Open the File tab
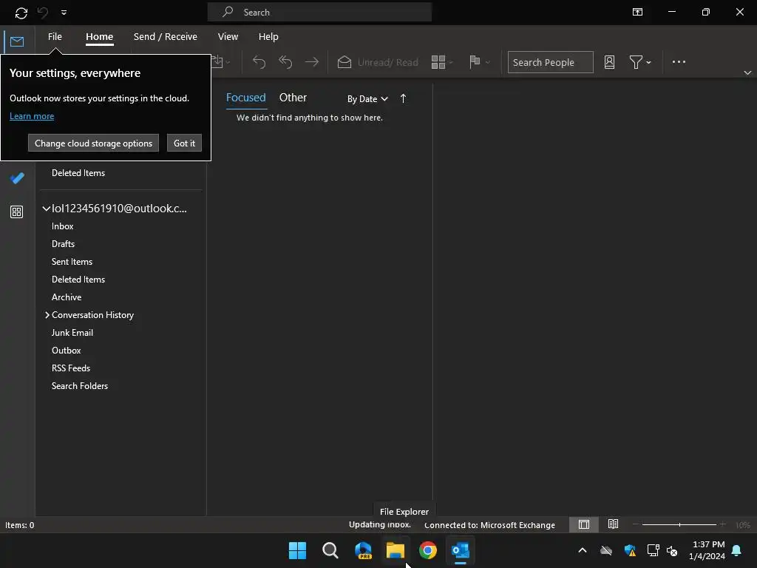This screenshot has width=757, height=568. point(55,37)
